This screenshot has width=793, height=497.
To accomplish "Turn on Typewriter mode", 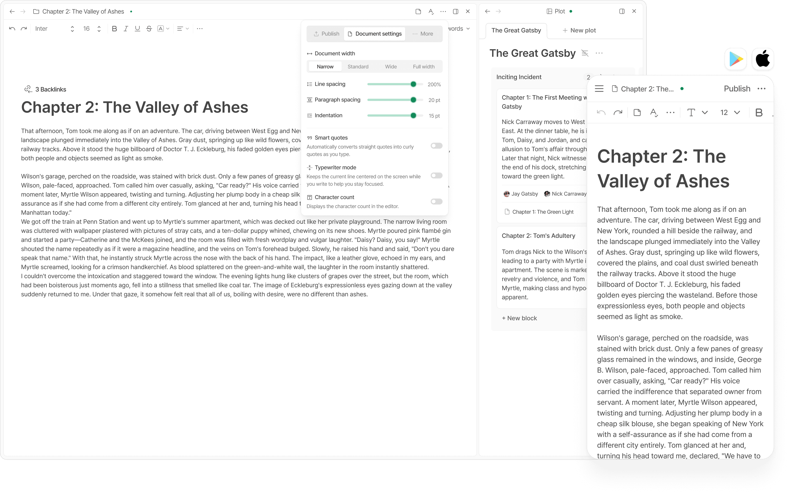I will coord(436,176).
